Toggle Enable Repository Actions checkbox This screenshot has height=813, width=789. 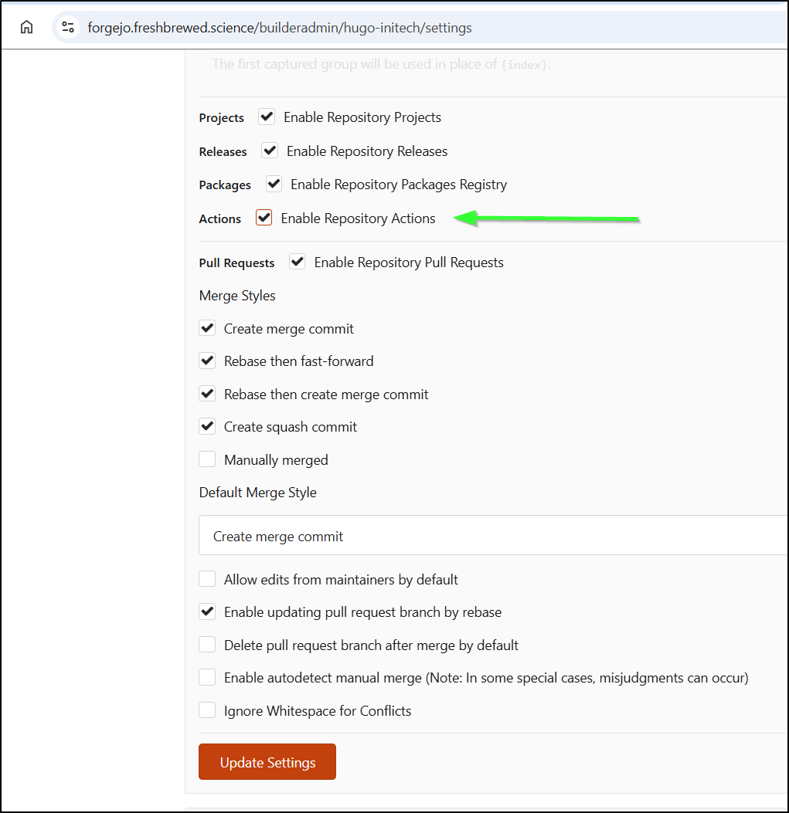(x=264, y=218)
